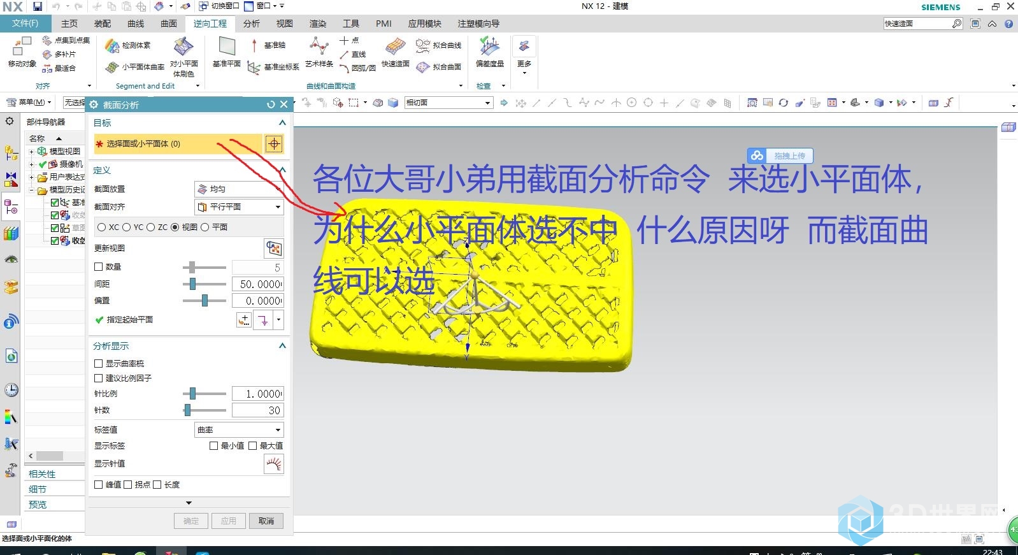Select the 艺术样条 studio spline tool
The width and height of the screenshot is (1018, 555).
coord(319,52)
